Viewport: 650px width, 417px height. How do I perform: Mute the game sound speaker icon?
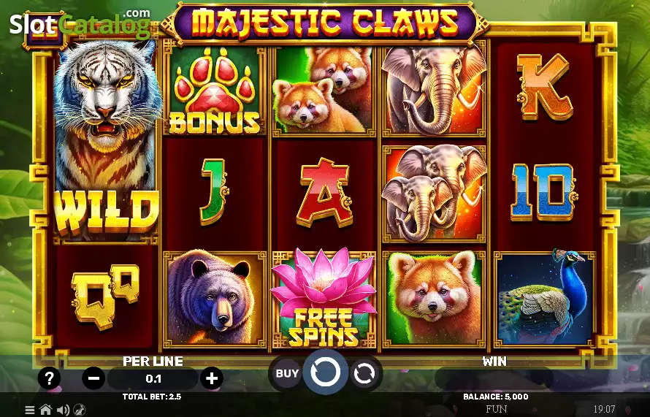(63, 410)
